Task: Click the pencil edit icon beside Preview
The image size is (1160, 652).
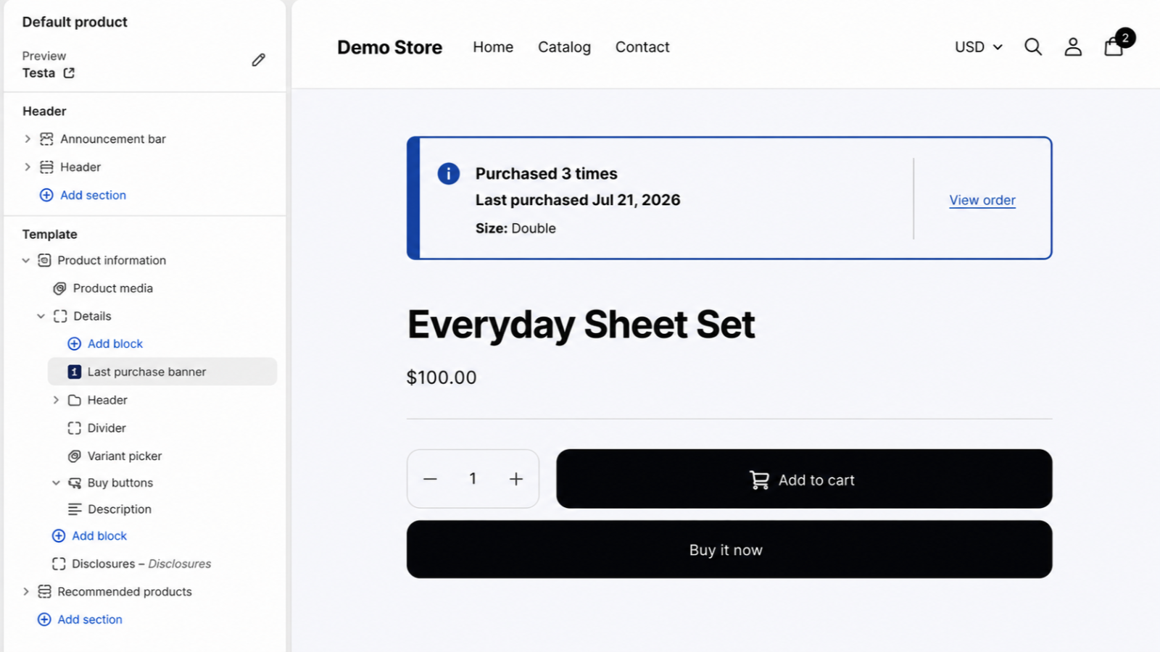Action: click(x=258, y=60)
